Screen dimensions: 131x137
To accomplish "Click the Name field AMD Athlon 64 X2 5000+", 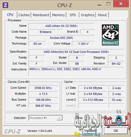I will tap(61, 26).
